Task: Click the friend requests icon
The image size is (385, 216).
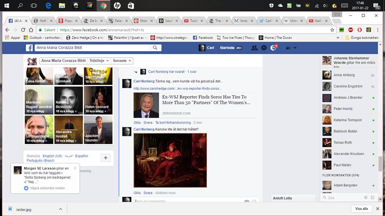Action: 254,48
